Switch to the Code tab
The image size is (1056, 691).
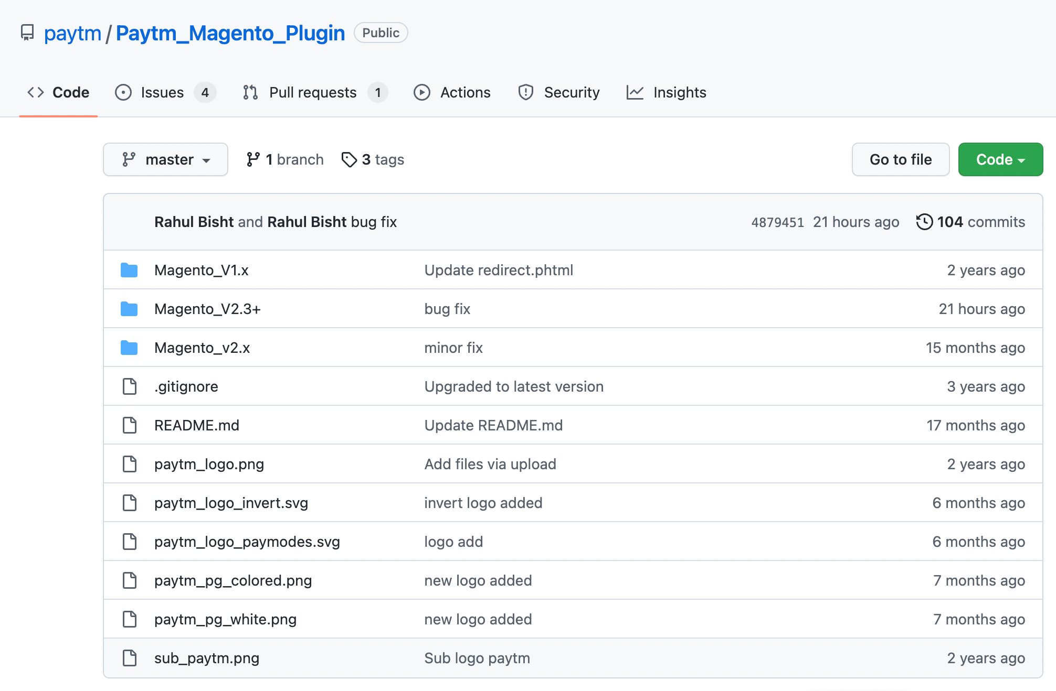click(58, 92)
